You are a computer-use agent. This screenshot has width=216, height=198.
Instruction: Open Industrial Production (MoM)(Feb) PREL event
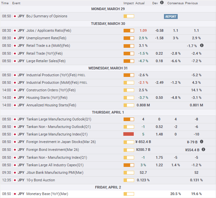click(57, 82)
